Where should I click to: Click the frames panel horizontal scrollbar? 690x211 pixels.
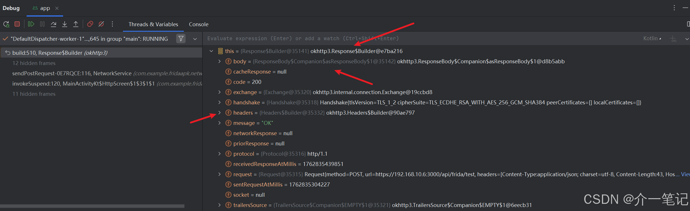click(92, 206)
